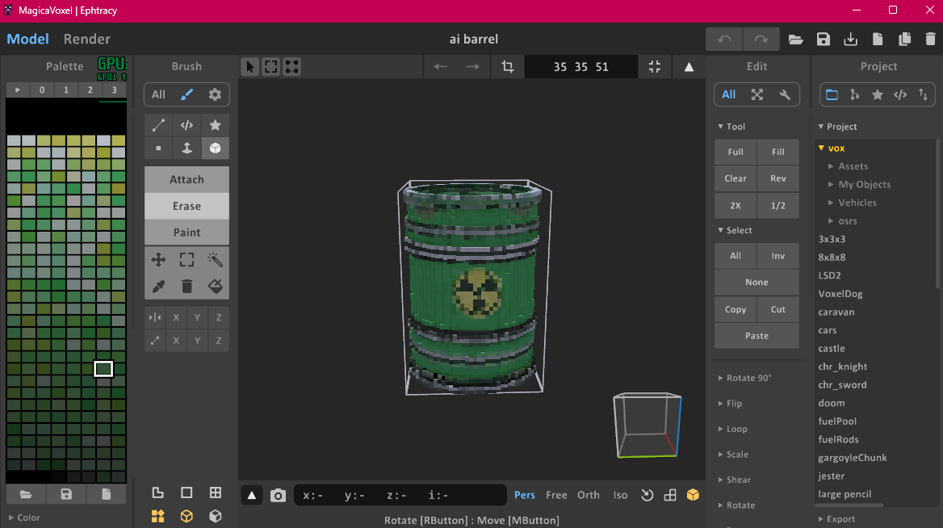Click the fit view collapse-arrows icon
943x528 pixels.
tap(654, 67)
